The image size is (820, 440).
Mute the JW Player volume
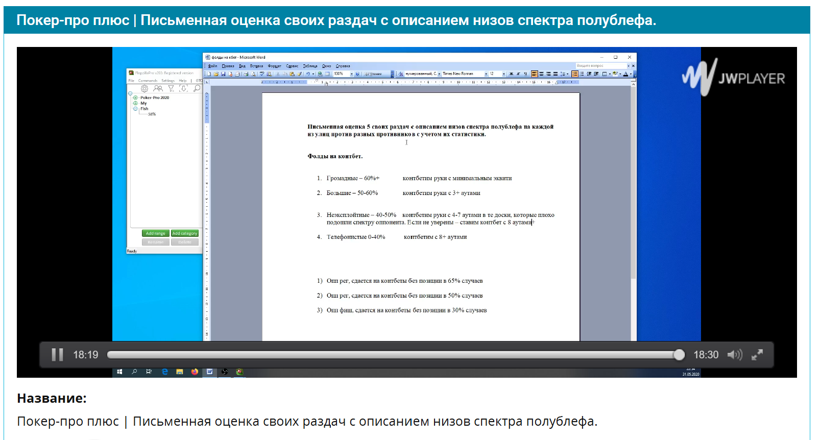(x=735, y=355)
